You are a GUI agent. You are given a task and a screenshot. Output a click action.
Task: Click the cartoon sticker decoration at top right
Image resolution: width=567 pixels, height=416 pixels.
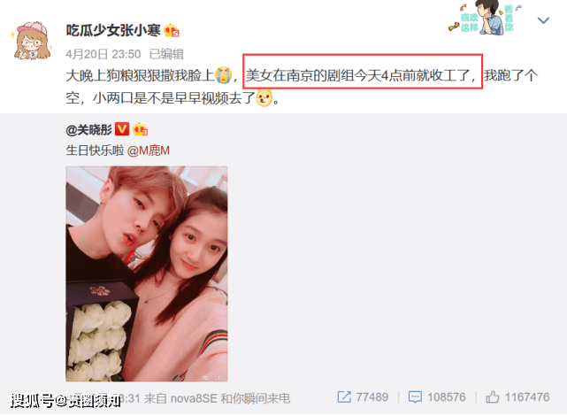(x=486, y=18)
